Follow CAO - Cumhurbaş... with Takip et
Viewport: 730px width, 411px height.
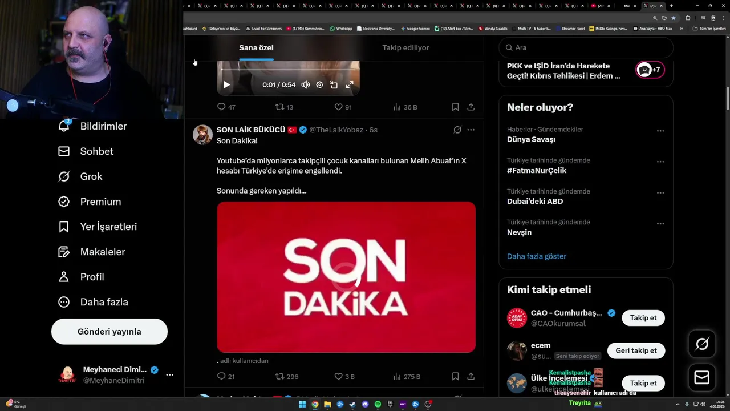click(643, 318)
